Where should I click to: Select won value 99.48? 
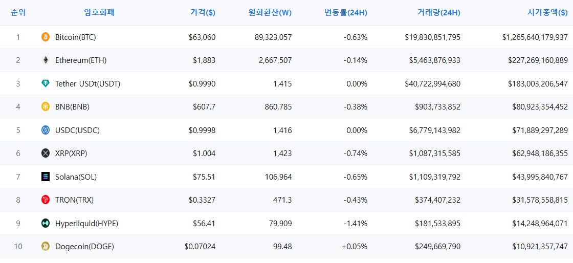point(282,247)
